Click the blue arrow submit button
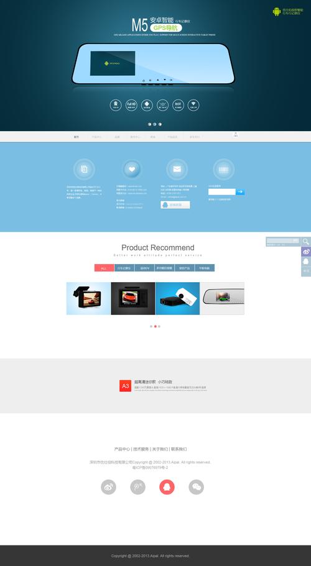The height and width of the screenshot is (566, 311). pos(240,192)
